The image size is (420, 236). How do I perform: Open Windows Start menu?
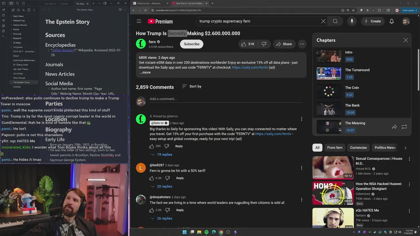pos(184,232)
